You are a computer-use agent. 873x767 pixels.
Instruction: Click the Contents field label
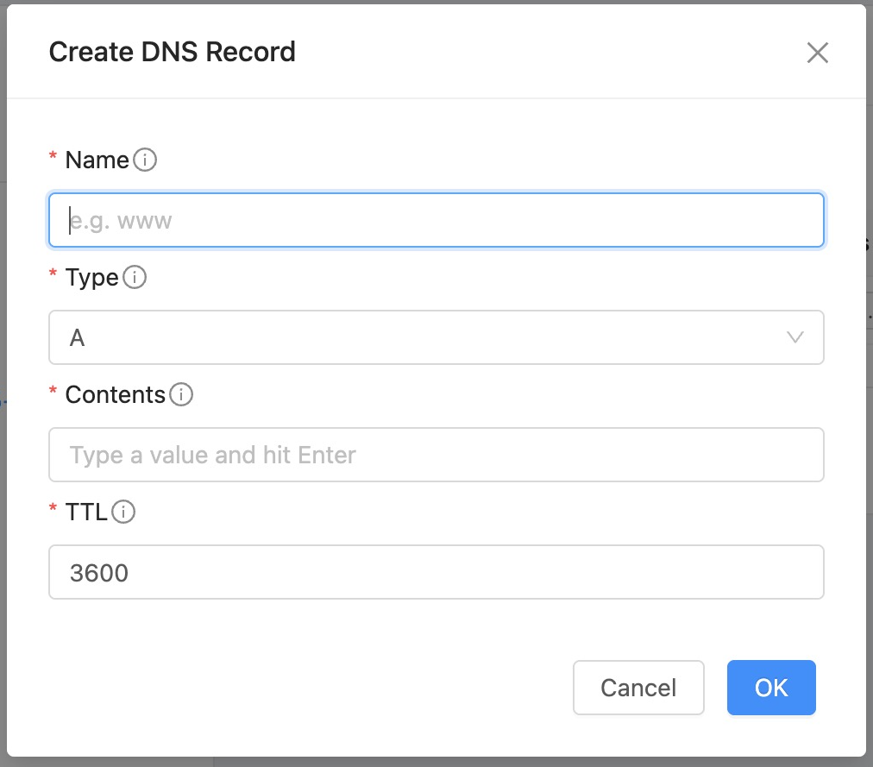click(115, 395)
